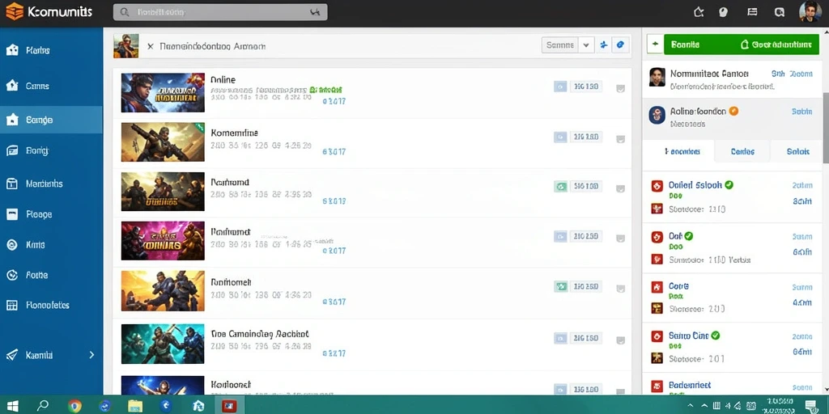Image resolution: width=829 pixels, height=414 pixels.
Task: Click the right panel scrollbar thumb
Action: click(x=826, y=127)
